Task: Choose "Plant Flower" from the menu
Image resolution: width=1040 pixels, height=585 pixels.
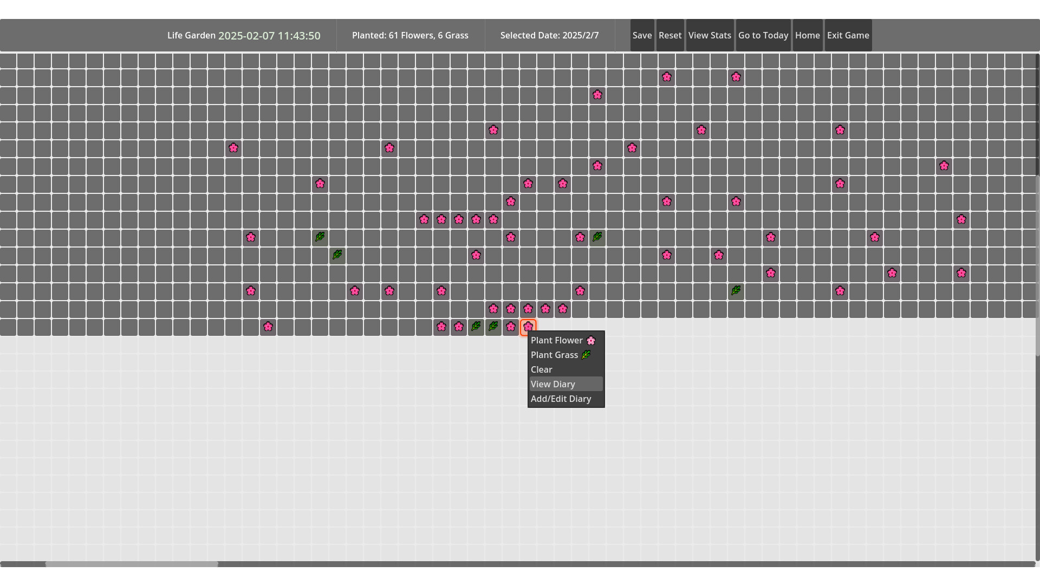Action: click(556, 340)
